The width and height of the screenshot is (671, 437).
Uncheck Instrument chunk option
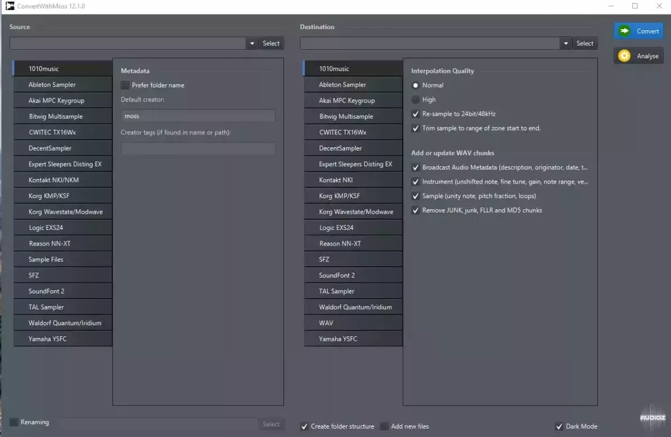click(415, 182)
